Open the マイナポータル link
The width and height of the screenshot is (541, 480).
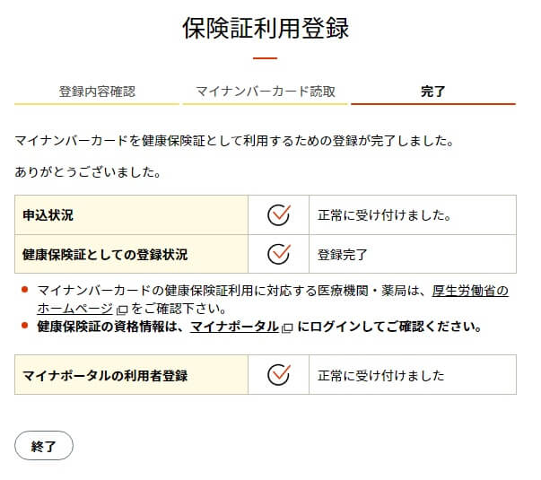click(234, 327)
